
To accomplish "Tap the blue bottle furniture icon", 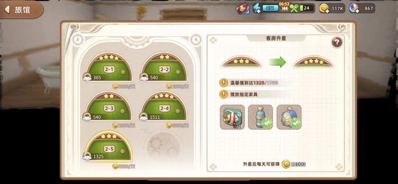I will [x=261, y=117].
